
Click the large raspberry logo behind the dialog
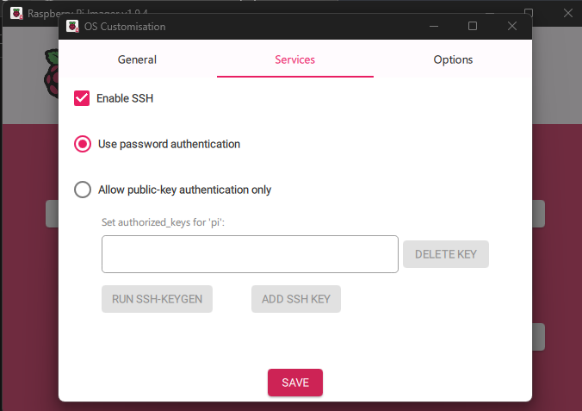click(52, 73)
